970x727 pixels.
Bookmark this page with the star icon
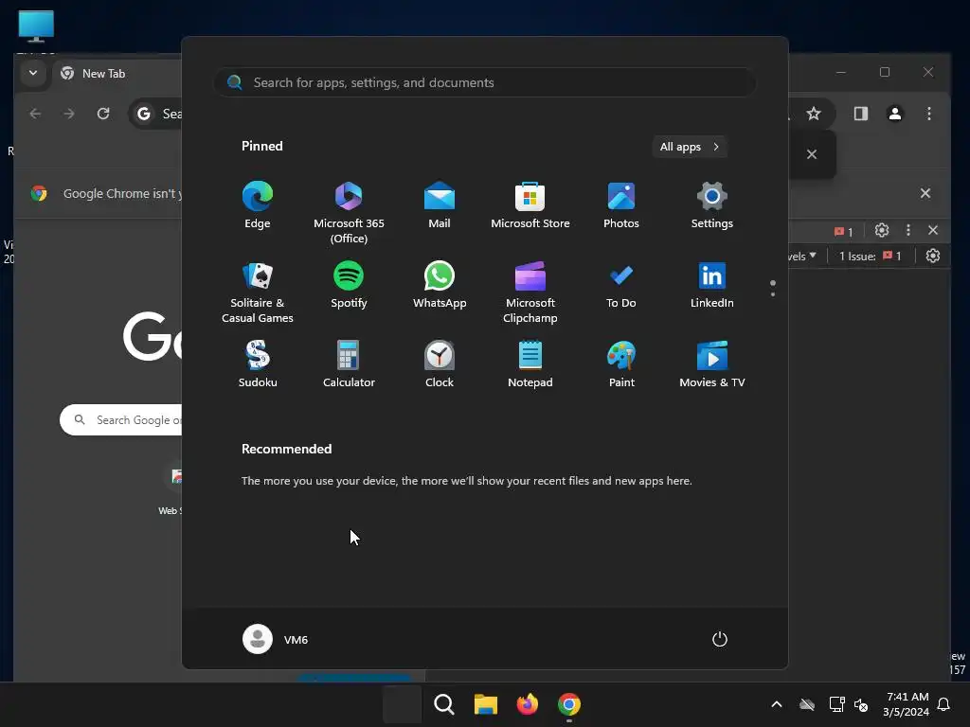coord(814,114)
